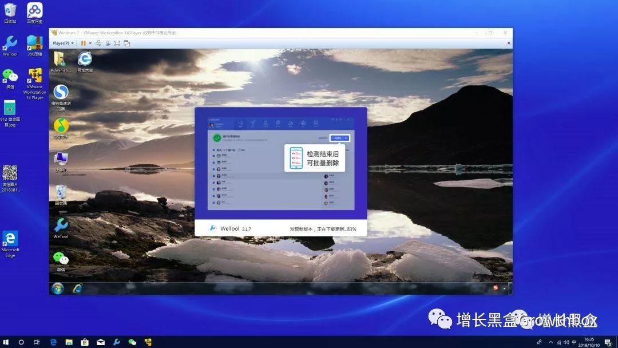618x348 pixels.
Task: Open the host desktop Recycle Bin (回收站)
Action: coord(10,13)
